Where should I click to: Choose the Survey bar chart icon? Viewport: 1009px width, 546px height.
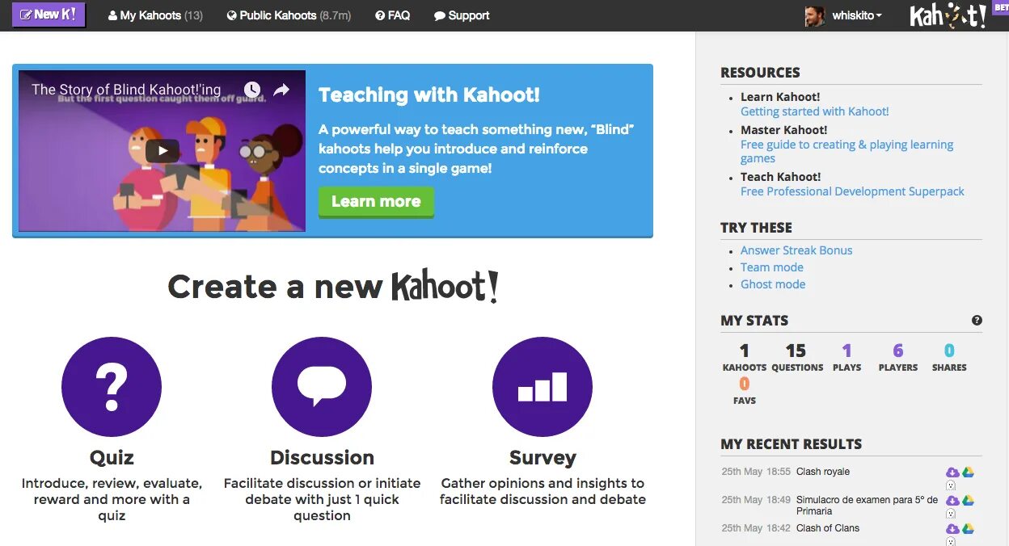point(542,387)
